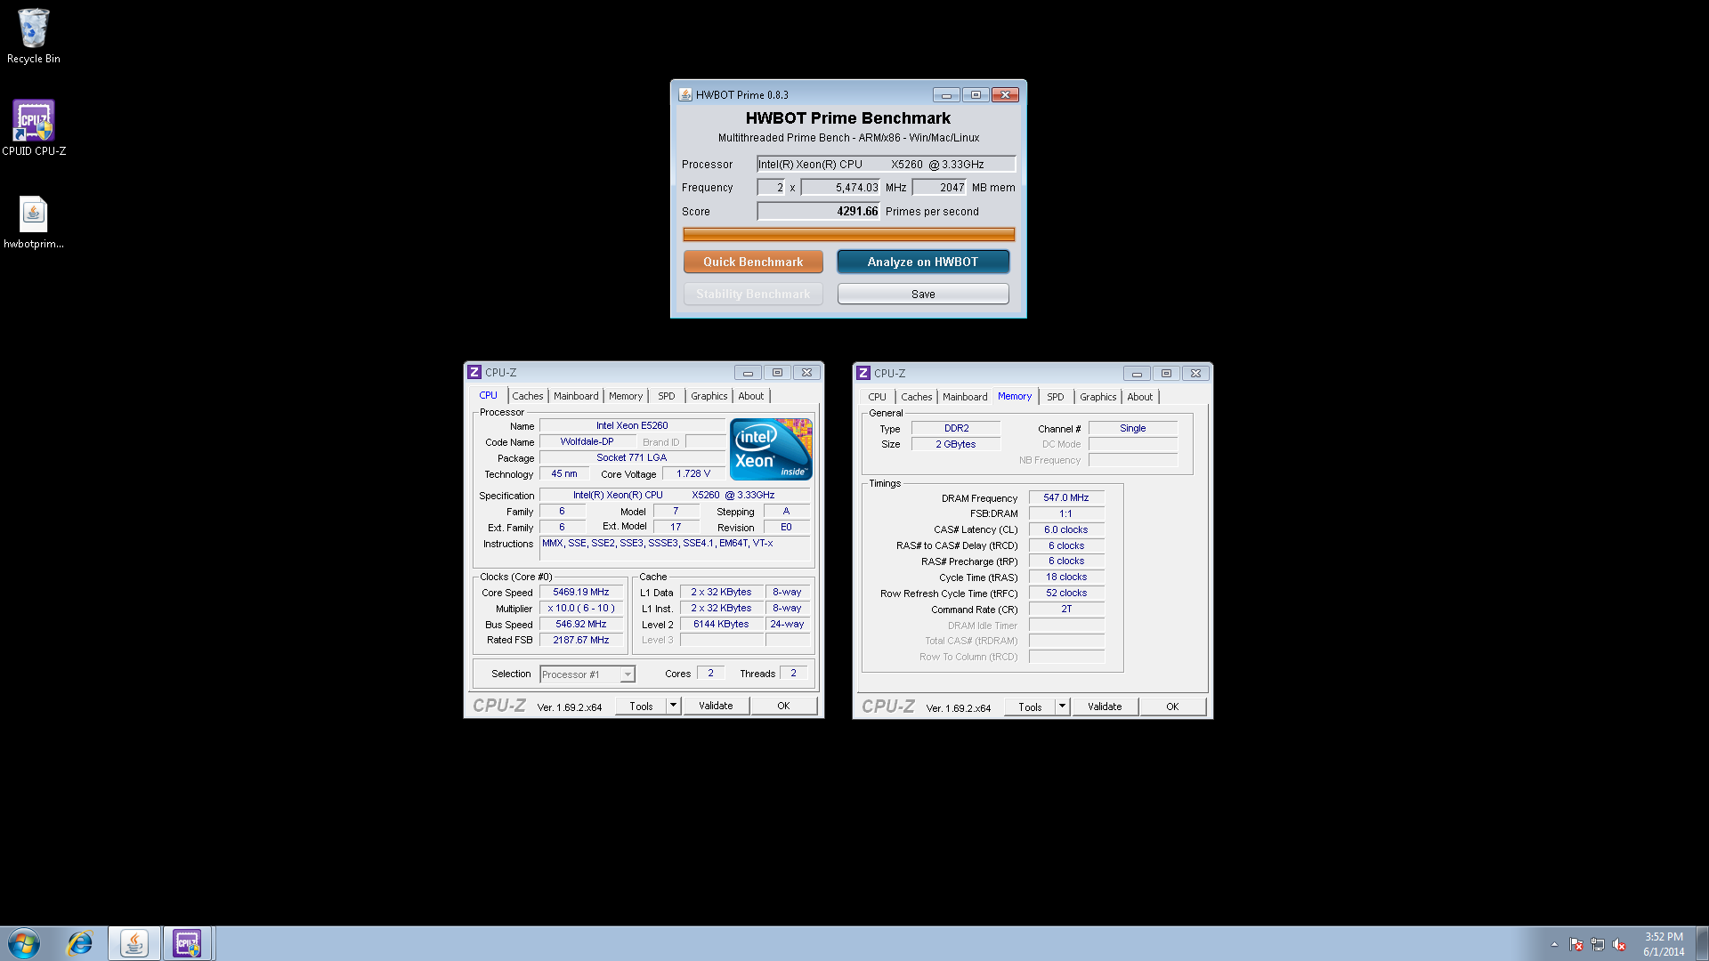1709x961 pixels.
Task: Open Memory tab in left CPU-Z window
Action: (626, 396)
